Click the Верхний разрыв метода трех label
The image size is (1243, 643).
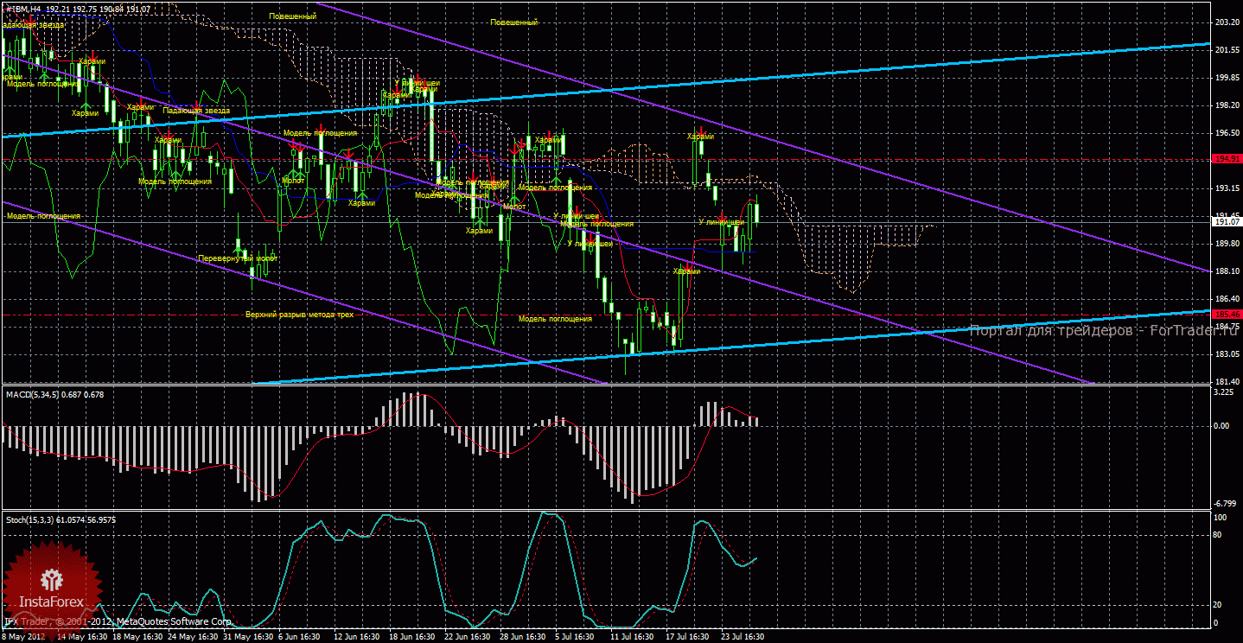pyautogui.click(x=299, y=315)
